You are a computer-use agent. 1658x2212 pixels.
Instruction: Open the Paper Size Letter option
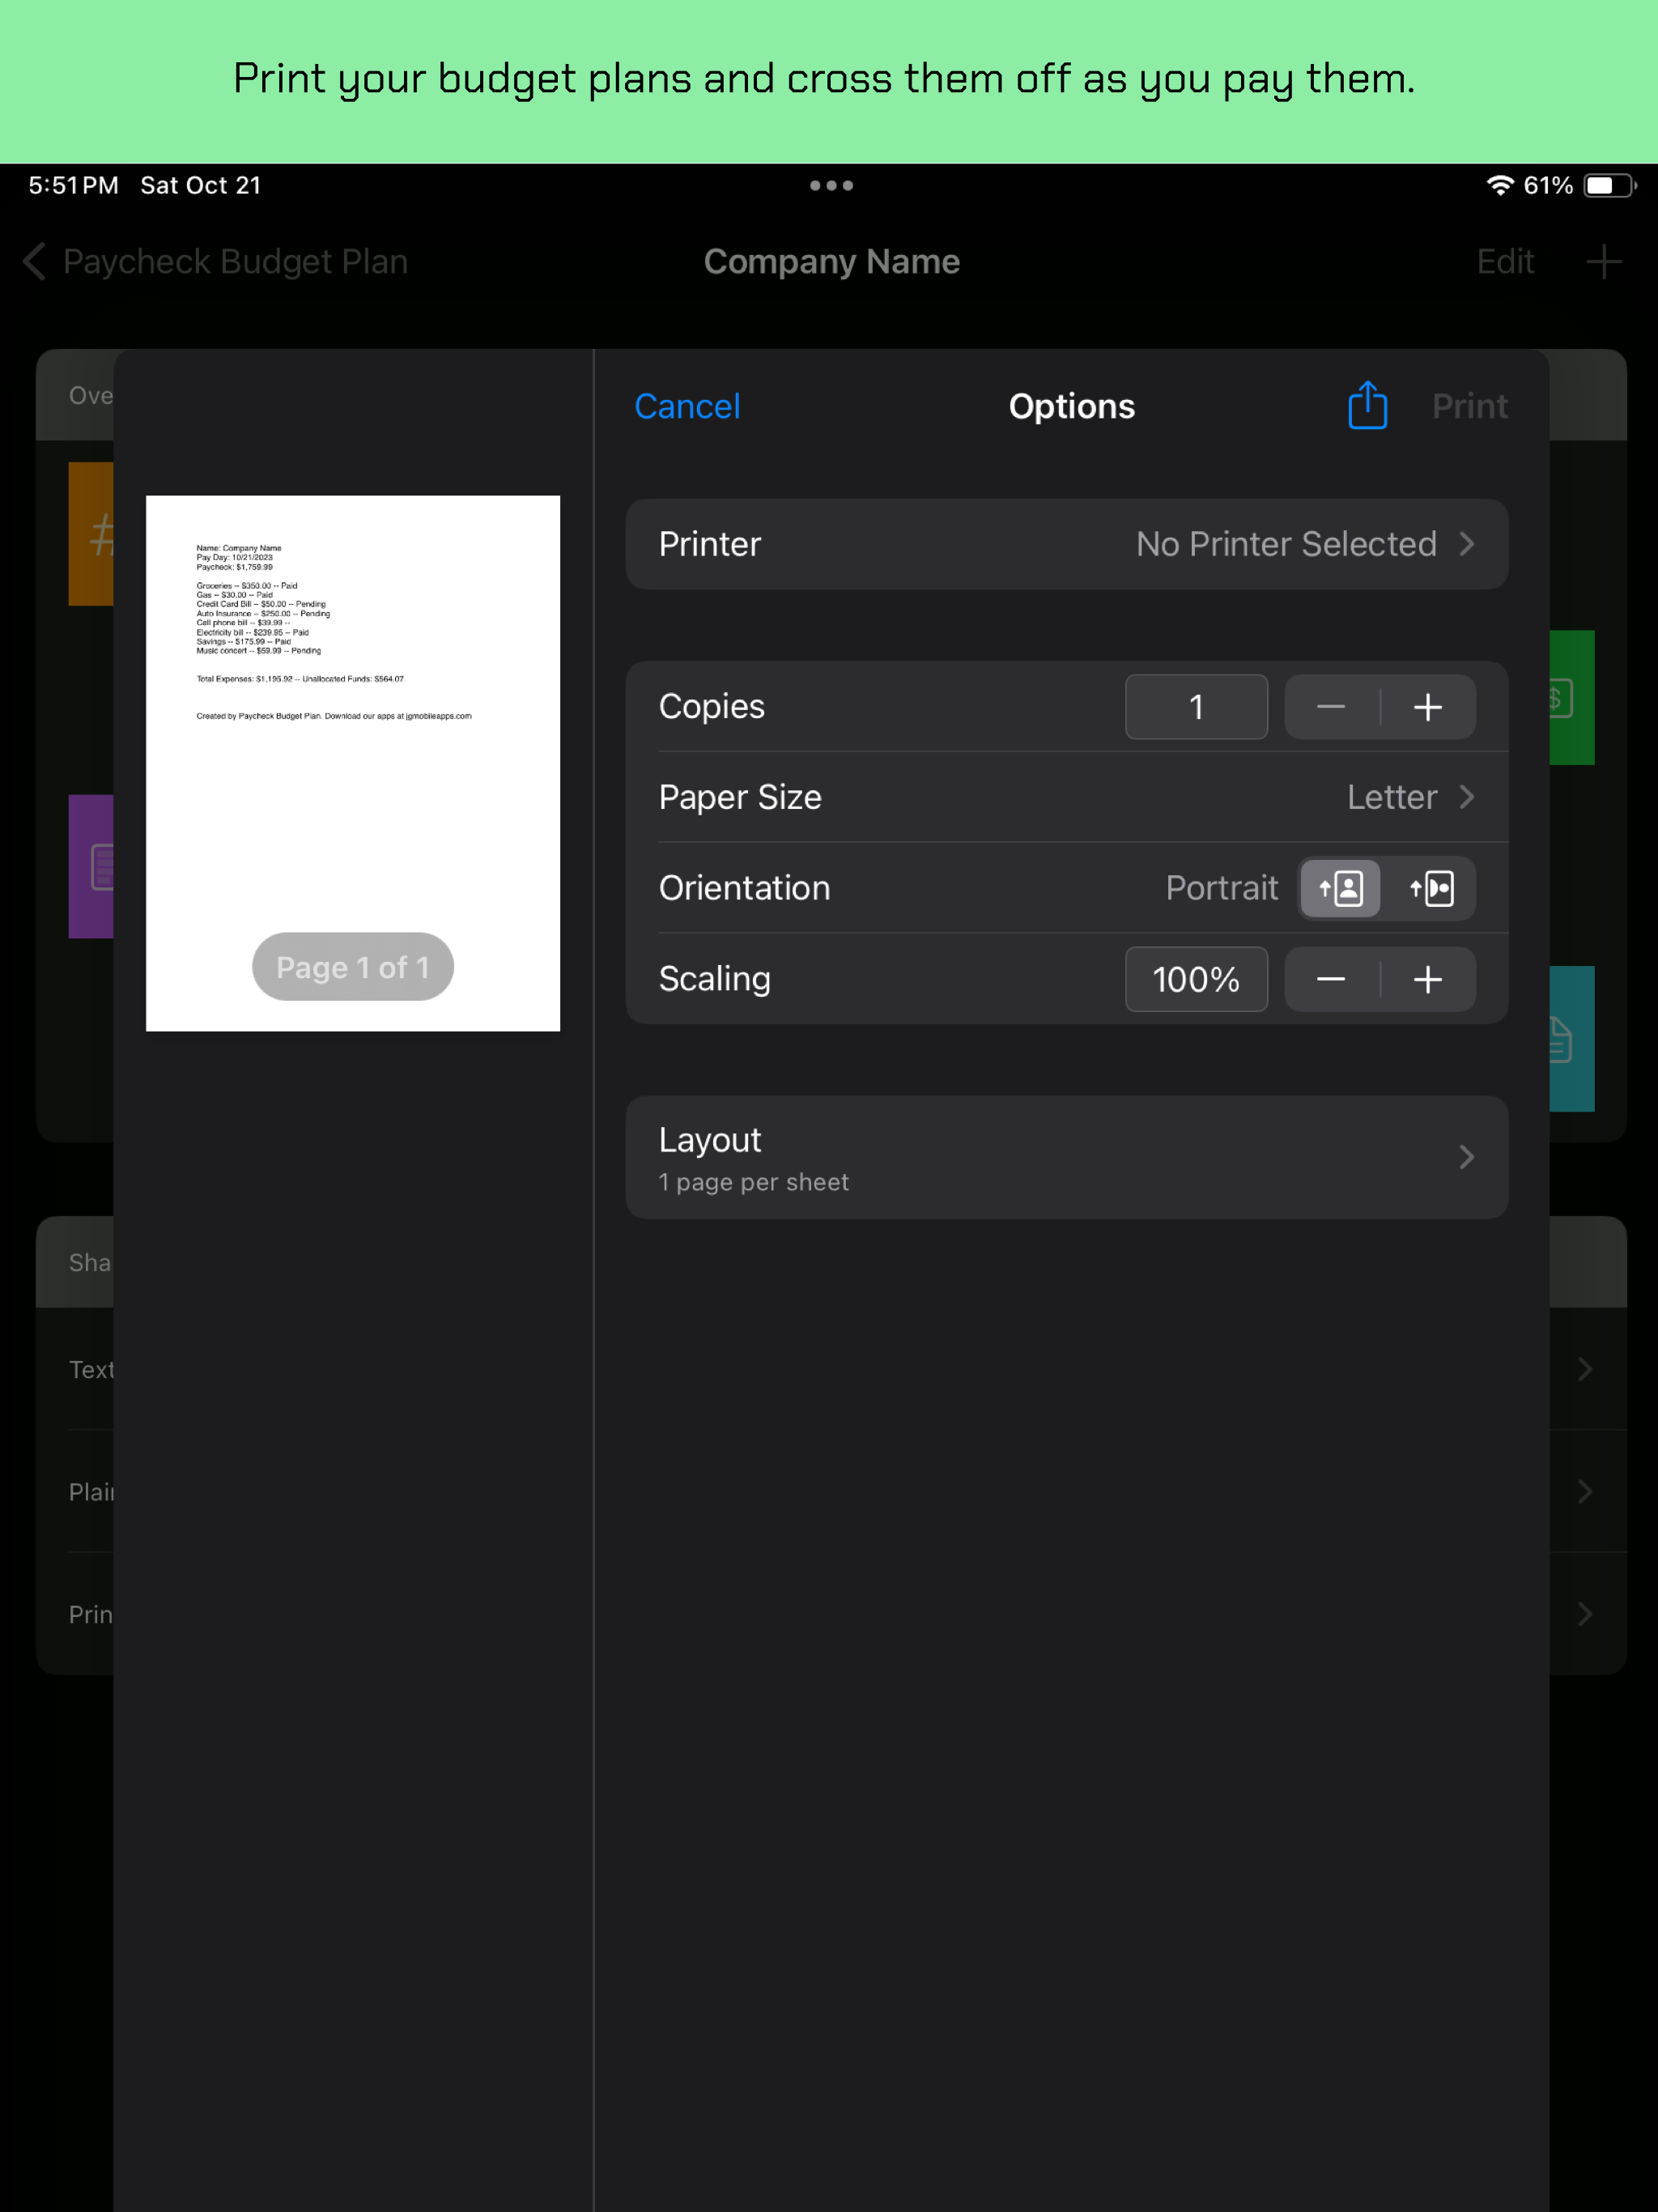(x=1067, y=797)
